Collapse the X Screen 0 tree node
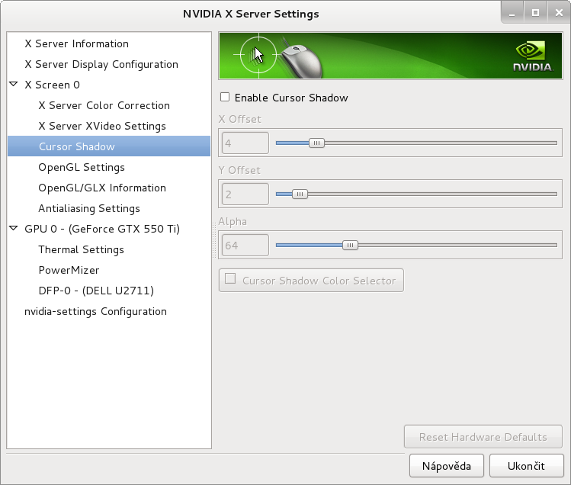The image size is (571, 485). (x=14, y=84)
